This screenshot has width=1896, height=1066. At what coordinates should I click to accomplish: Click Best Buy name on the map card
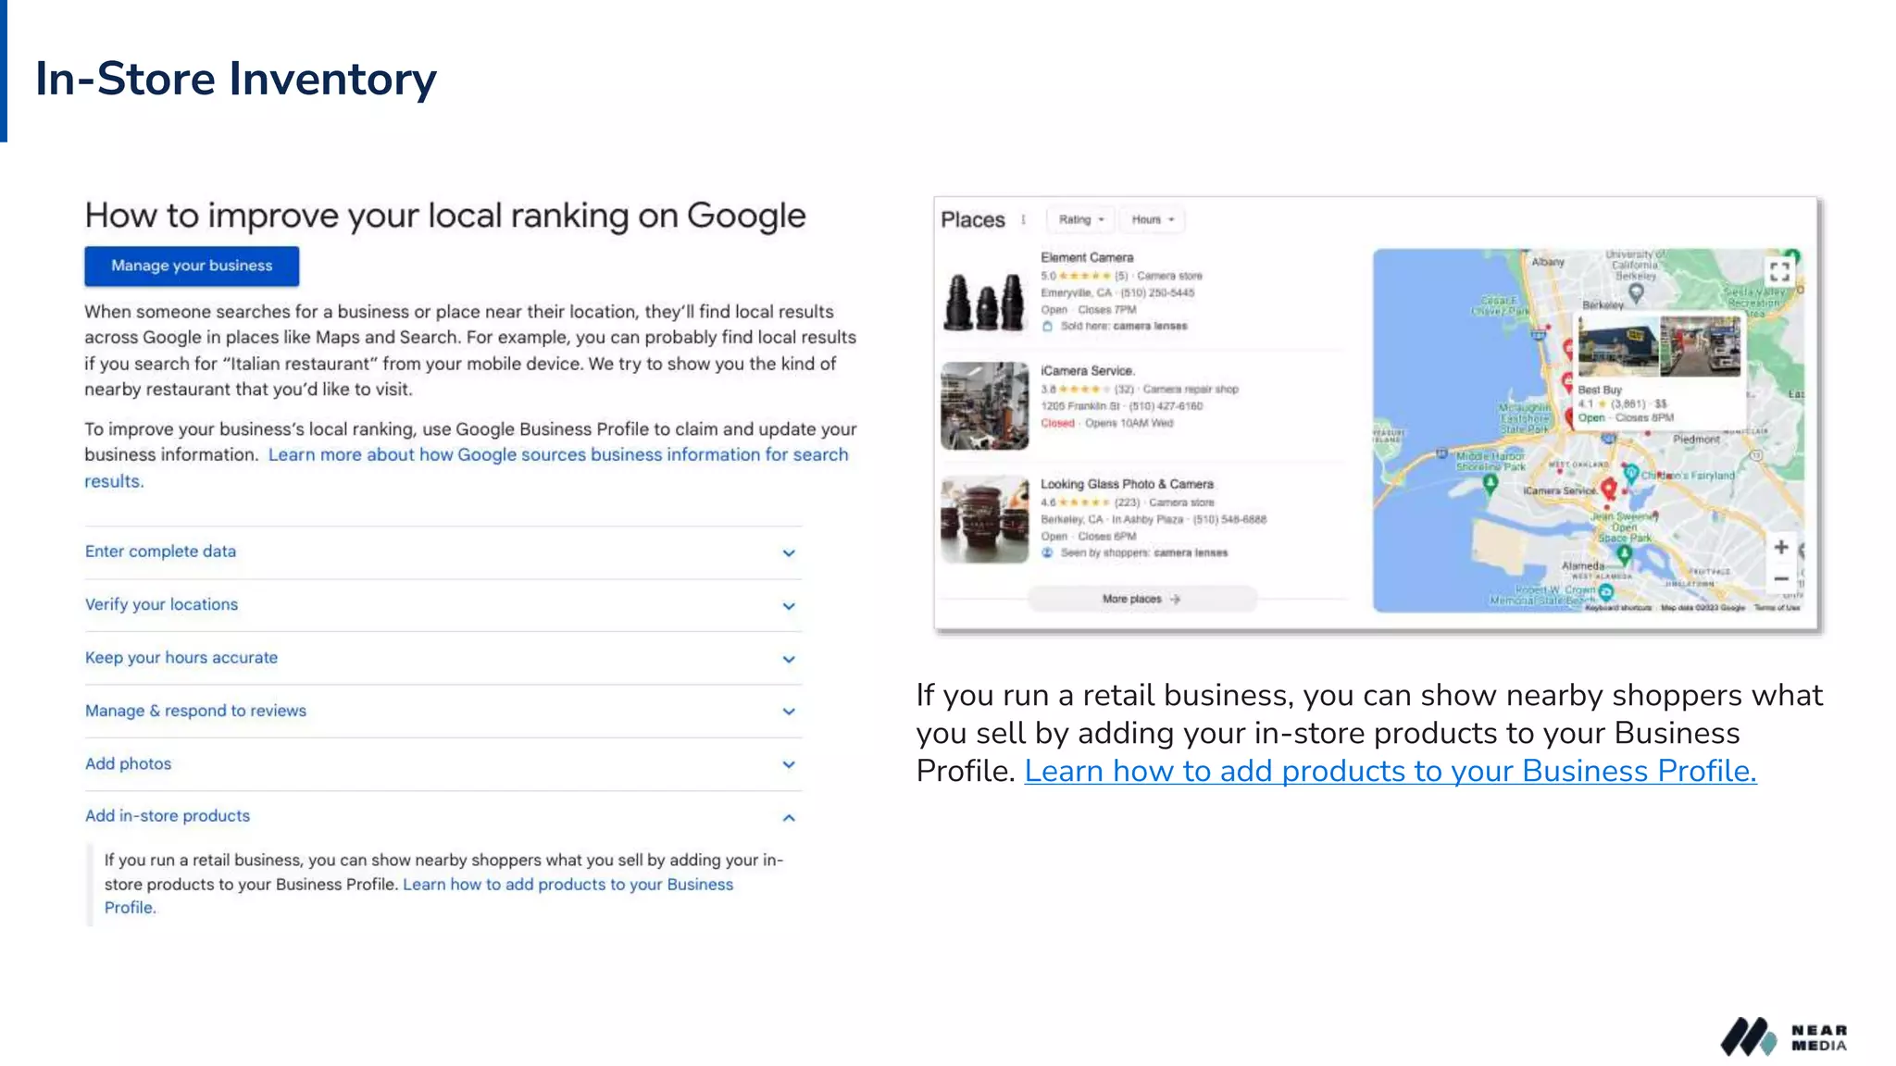click(1600, 390)
